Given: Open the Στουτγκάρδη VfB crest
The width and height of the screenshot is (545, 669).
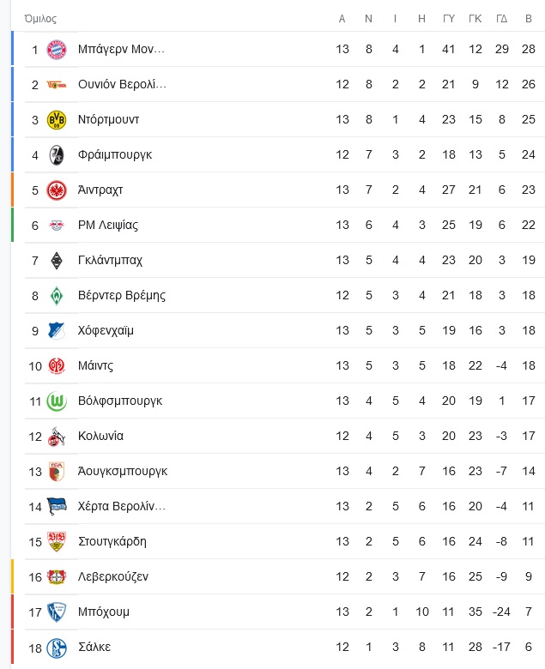Looking at the screenshot, I should click(x=57, y=542).
